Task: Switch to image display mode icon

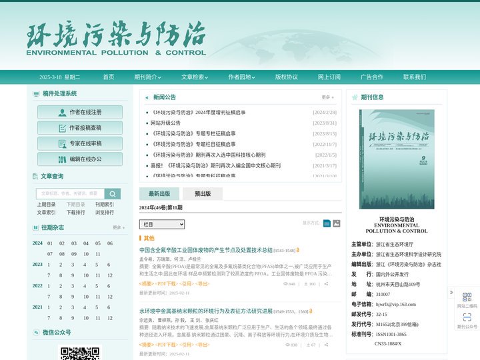Action: [337, 223]
